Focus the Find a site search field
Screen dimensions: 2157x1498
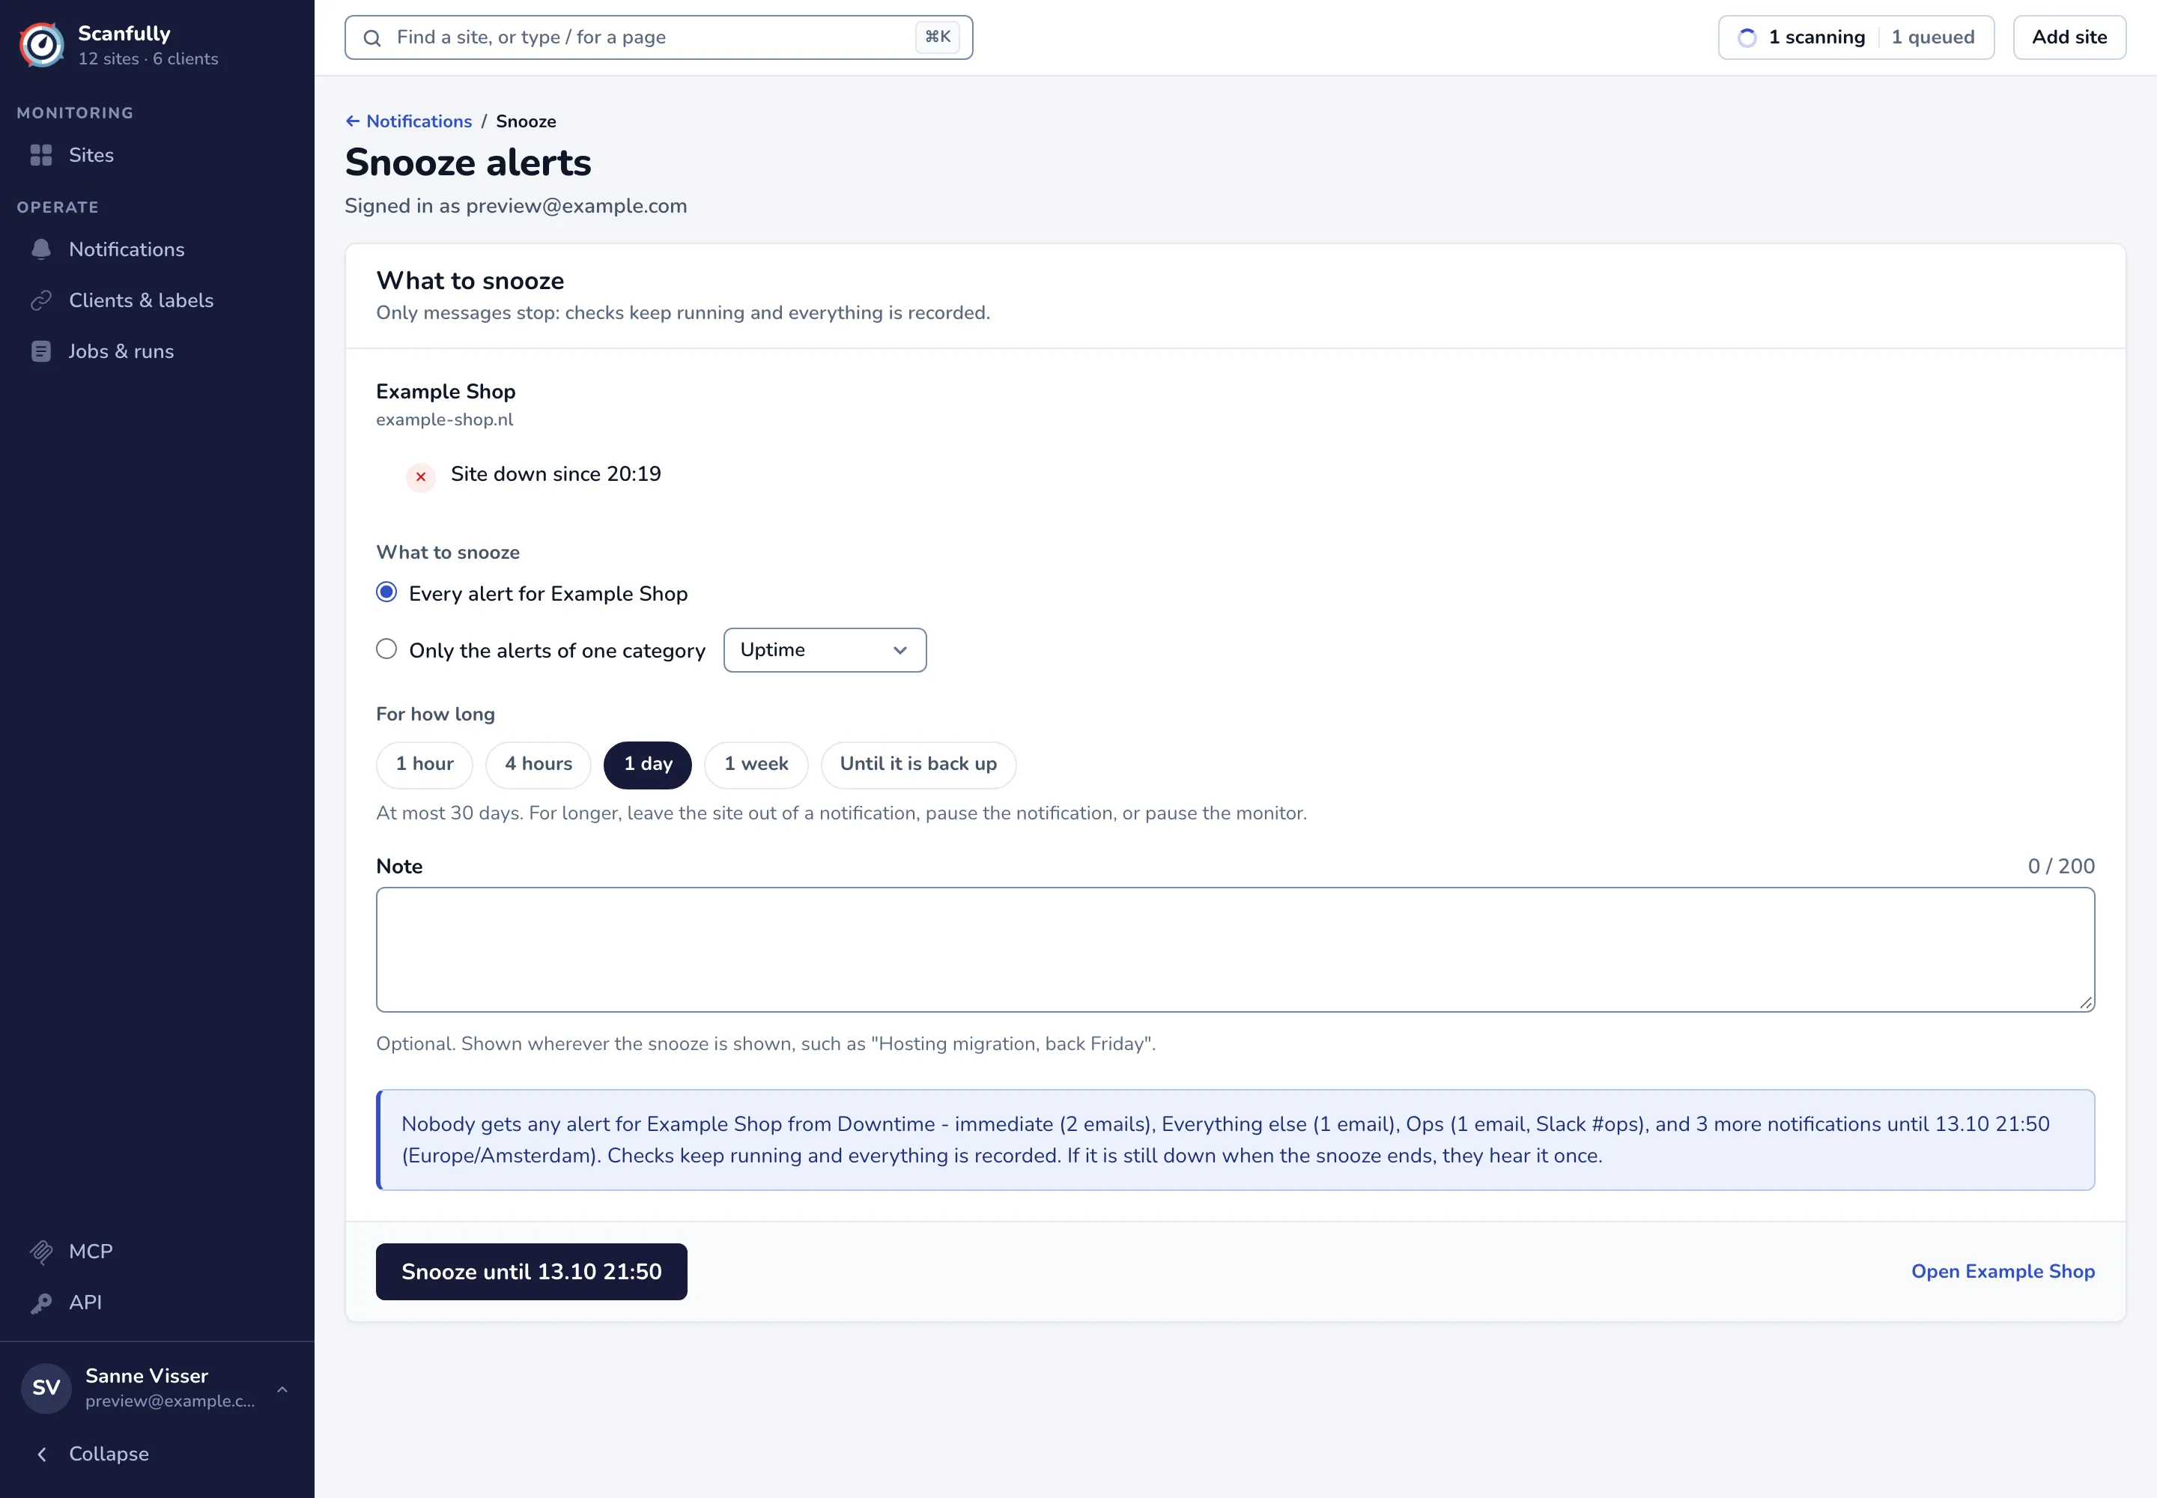(659, 37)
